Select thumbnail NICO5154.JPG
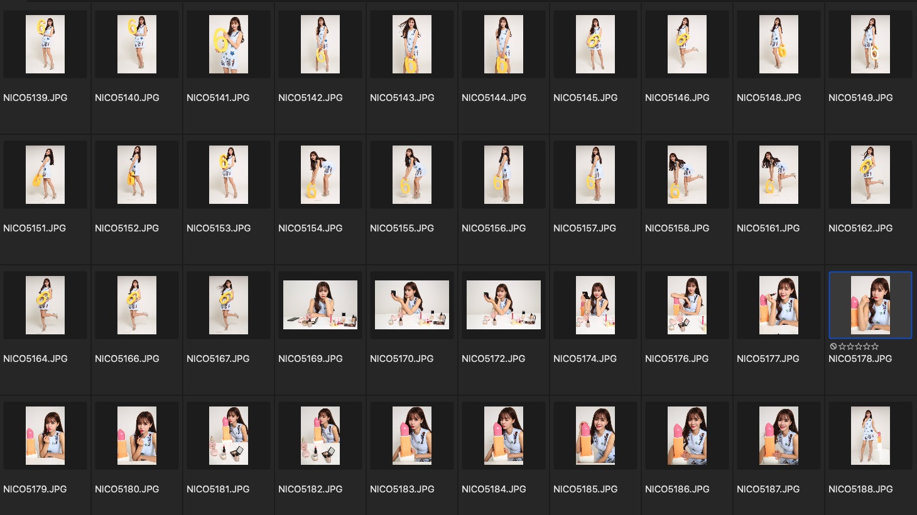The width and height of the screenshot is (917, 515). click(x=320, y=175)
